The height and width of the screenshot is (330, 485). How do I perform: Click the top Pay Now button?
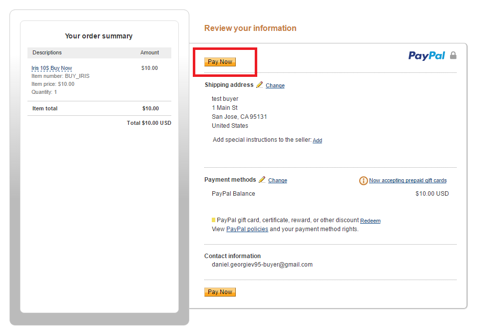click(x=220, y=62)
